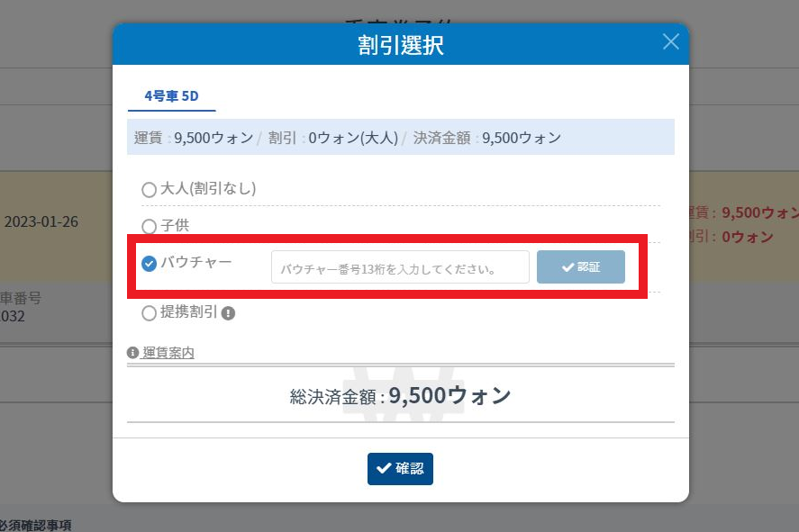The image size is (799, 532).
Task: Select the 子供 radio button
Action: point(149,227)
